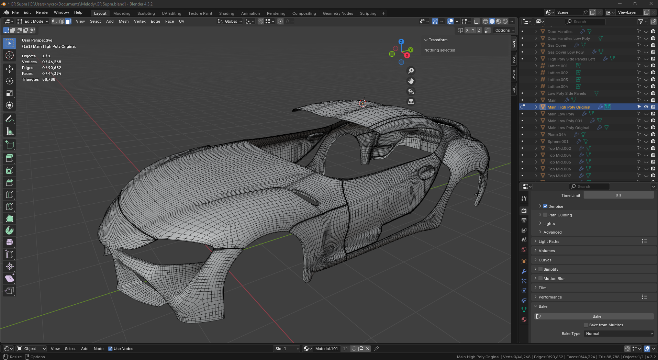Select Main Low Poly in outliner
658x360 pixels.
[560, 114]
